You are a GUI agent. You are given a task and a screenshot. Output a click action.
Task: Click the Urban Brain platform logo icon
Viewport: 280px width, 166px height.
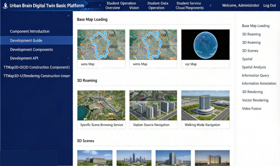6,6
